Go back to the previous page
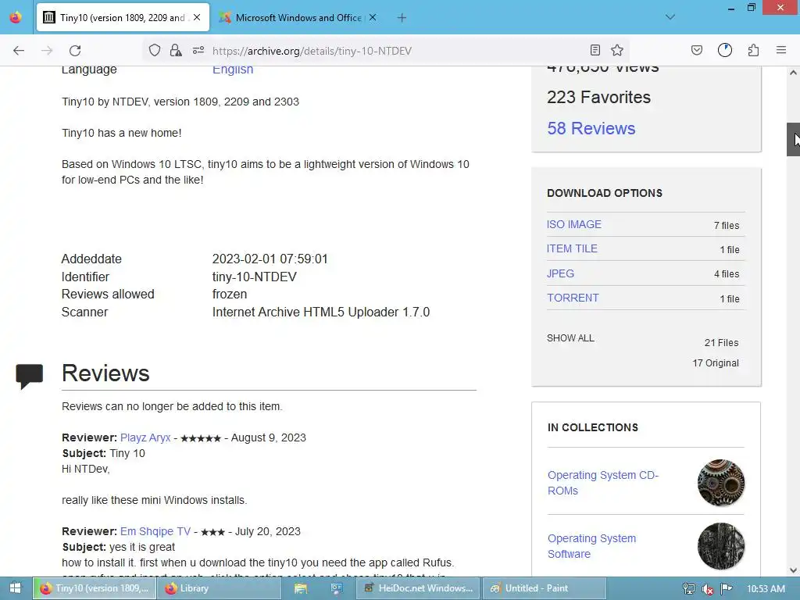This screenshot has width=800, height=600. point(19,51)
